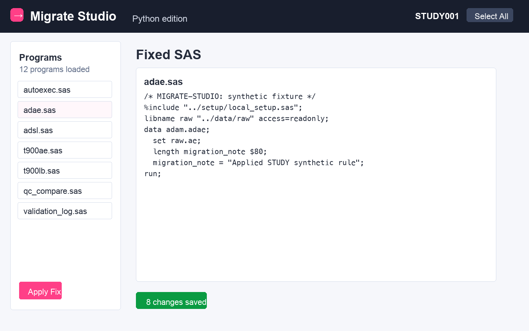Click the migration_note assignment line
Screen dimensions: 529x331
coord(258,163)
